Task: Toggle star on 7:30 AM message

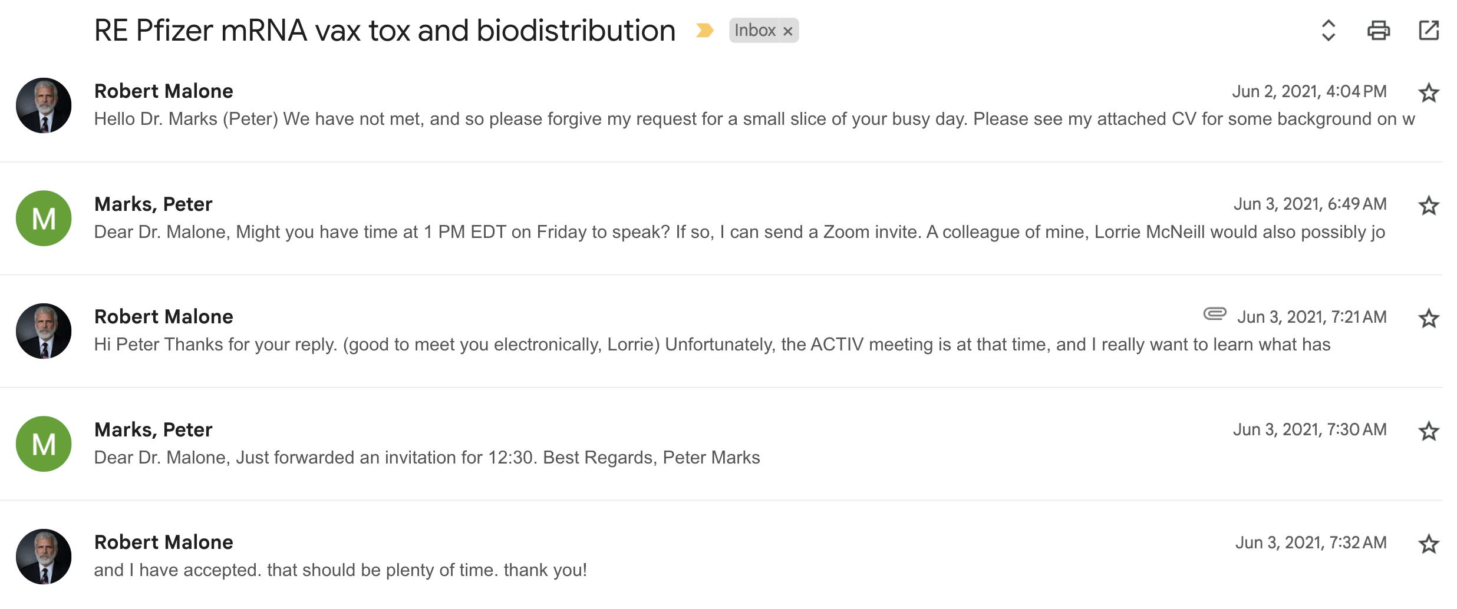Action: (1428, 432)
